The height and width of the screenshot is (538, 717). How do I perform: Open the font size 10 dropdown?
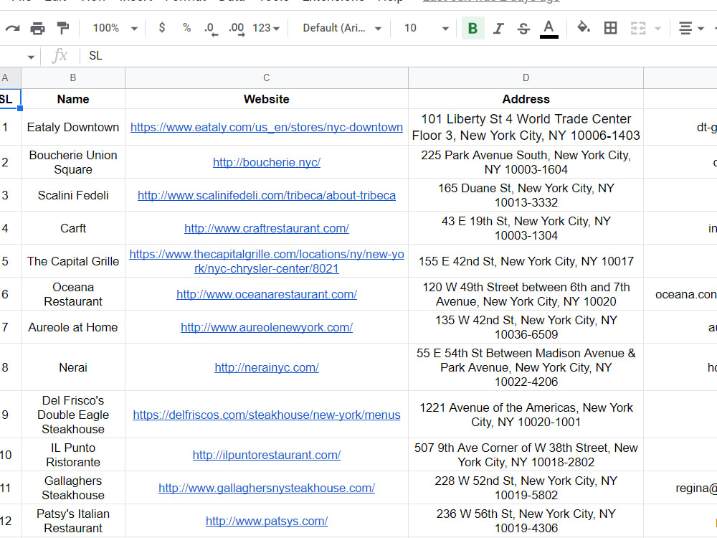[426, 29]
